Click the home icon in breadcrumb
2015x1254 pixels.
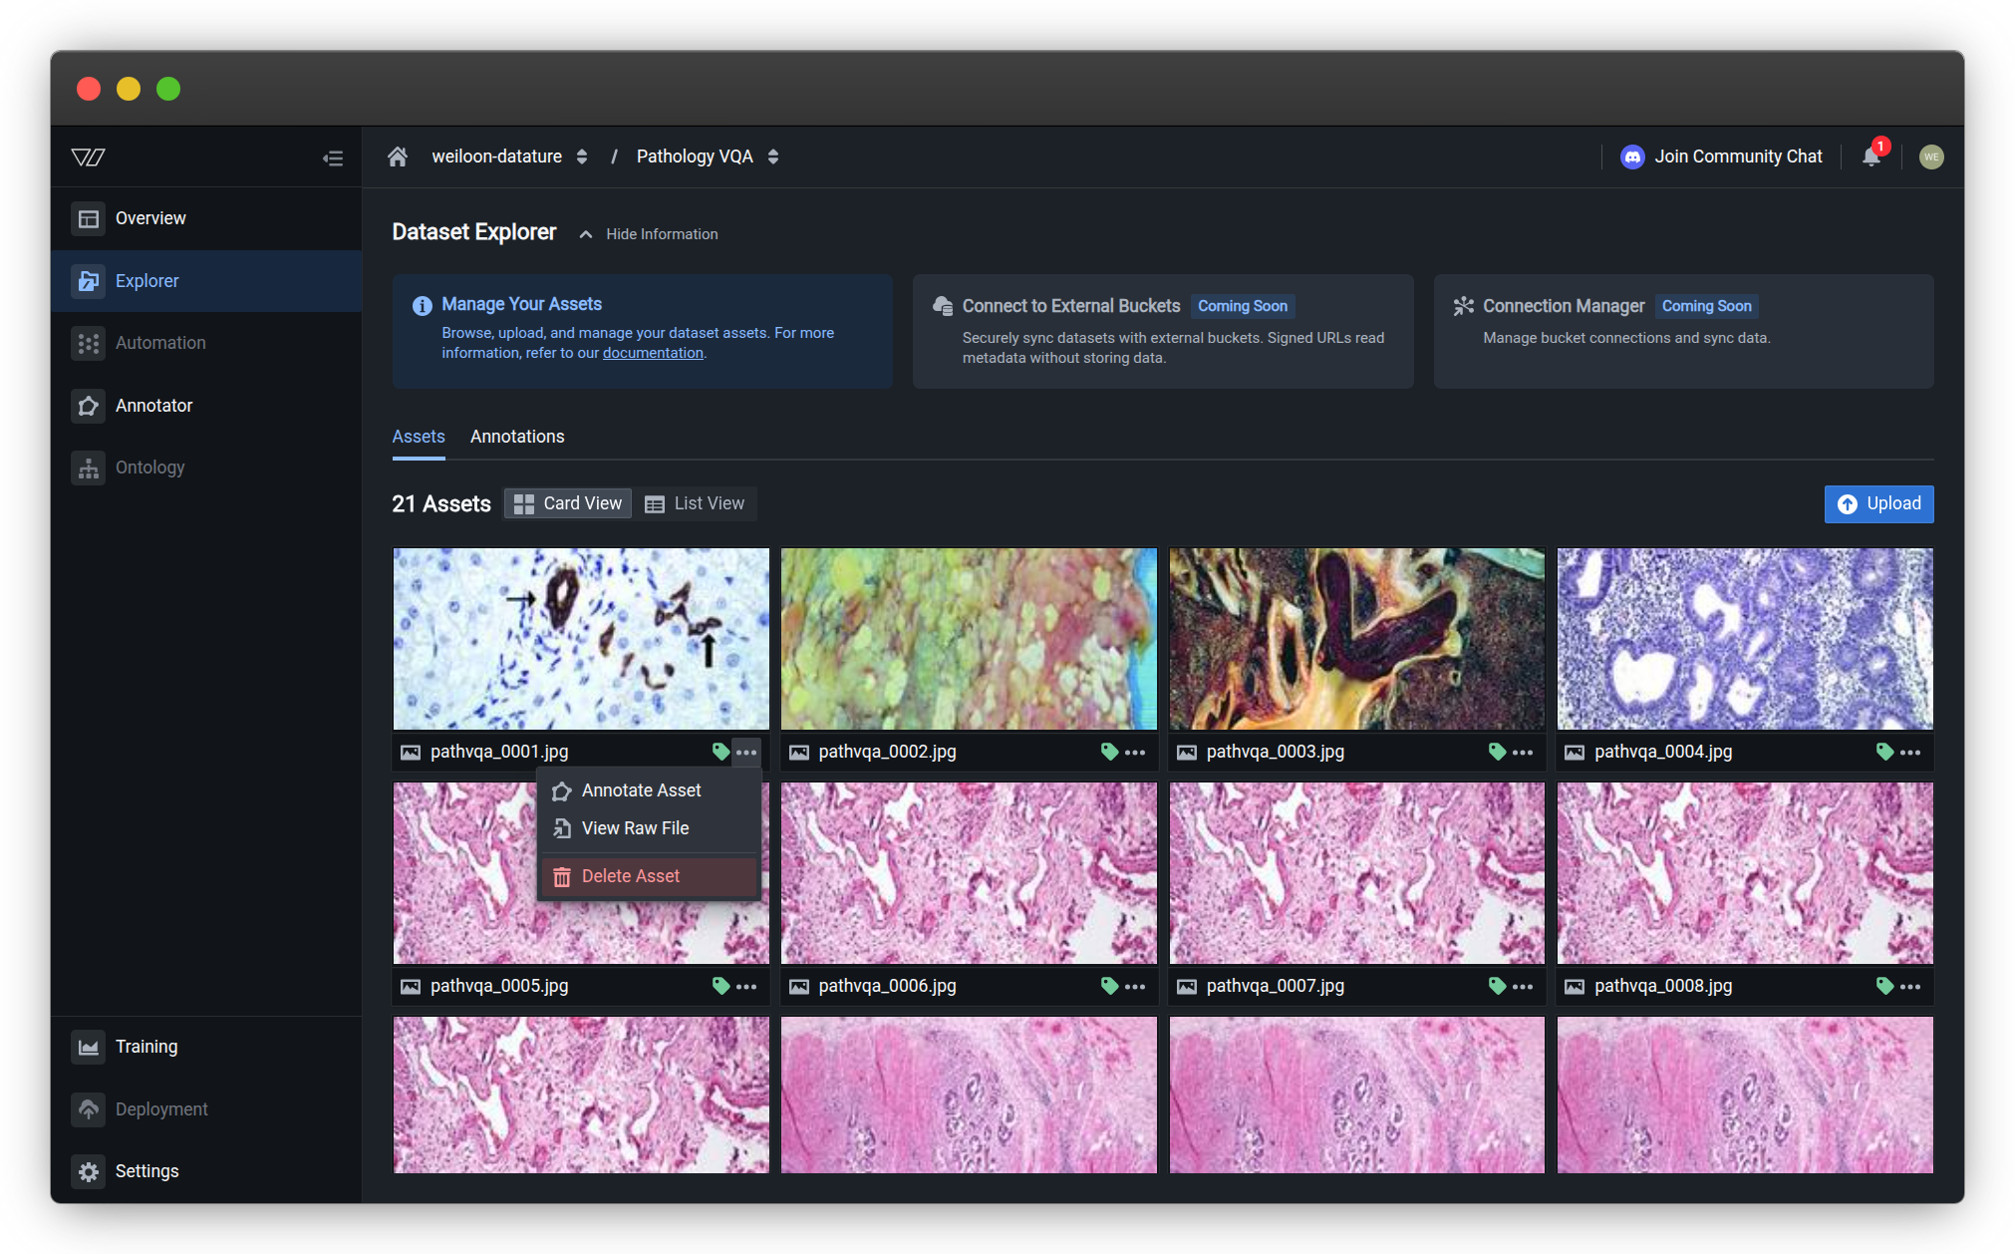pyautogui.click(x=398, y=157)
